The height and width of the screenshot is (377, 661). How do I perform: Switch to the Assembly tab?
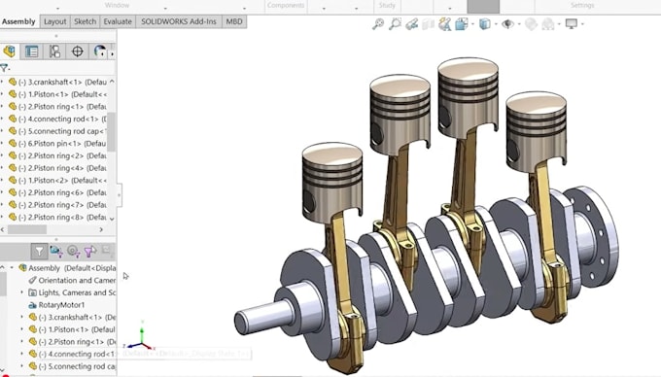(19, 21)
